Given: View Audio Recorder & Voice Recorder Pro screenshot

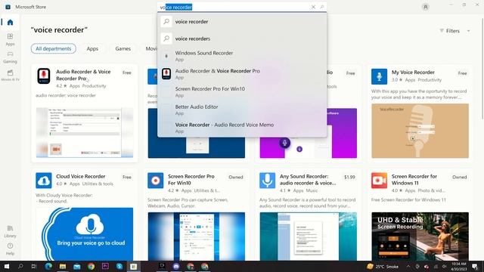Looking at the screenshot, I should pyautogui.click(x=85, y=133).
